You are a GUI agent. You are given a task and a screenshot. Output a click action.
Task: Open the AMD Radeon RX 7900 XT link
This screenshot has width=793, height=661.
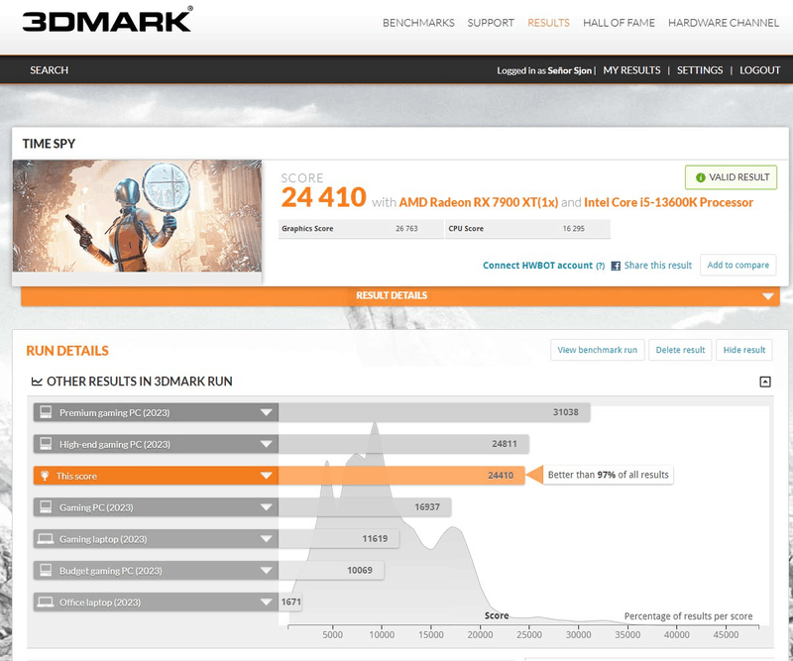click(x=479, y=202)
